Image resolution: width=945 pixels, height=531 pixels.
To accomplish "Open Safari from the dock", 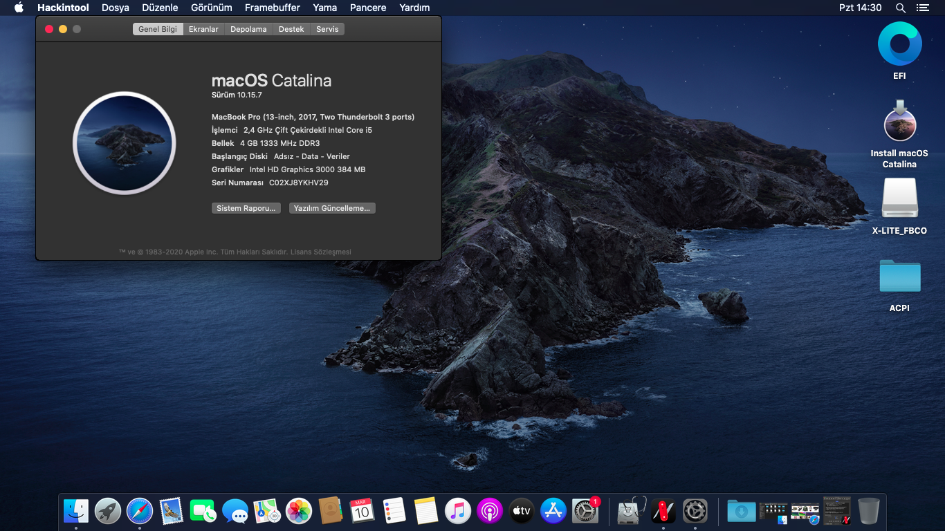I will 140,511.
